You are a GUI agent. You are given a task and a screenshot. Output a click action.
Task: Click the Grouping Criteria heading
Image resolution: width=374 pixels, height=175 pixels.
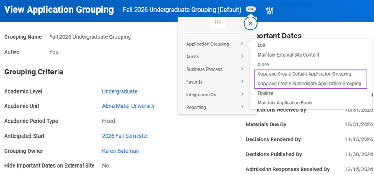pos(34,72)
